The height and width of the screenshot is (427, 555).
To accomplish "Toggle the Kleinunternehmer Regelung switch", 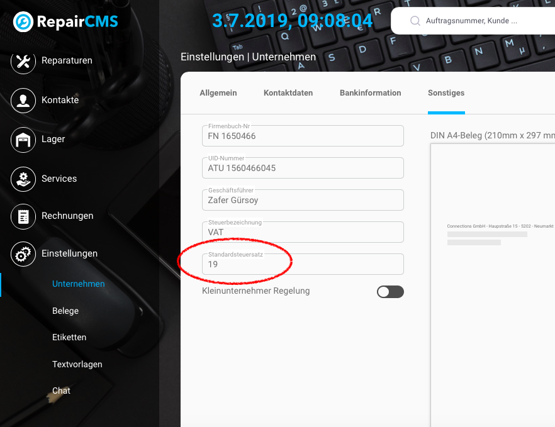I will pyautogui.click(x=390, y=292).
